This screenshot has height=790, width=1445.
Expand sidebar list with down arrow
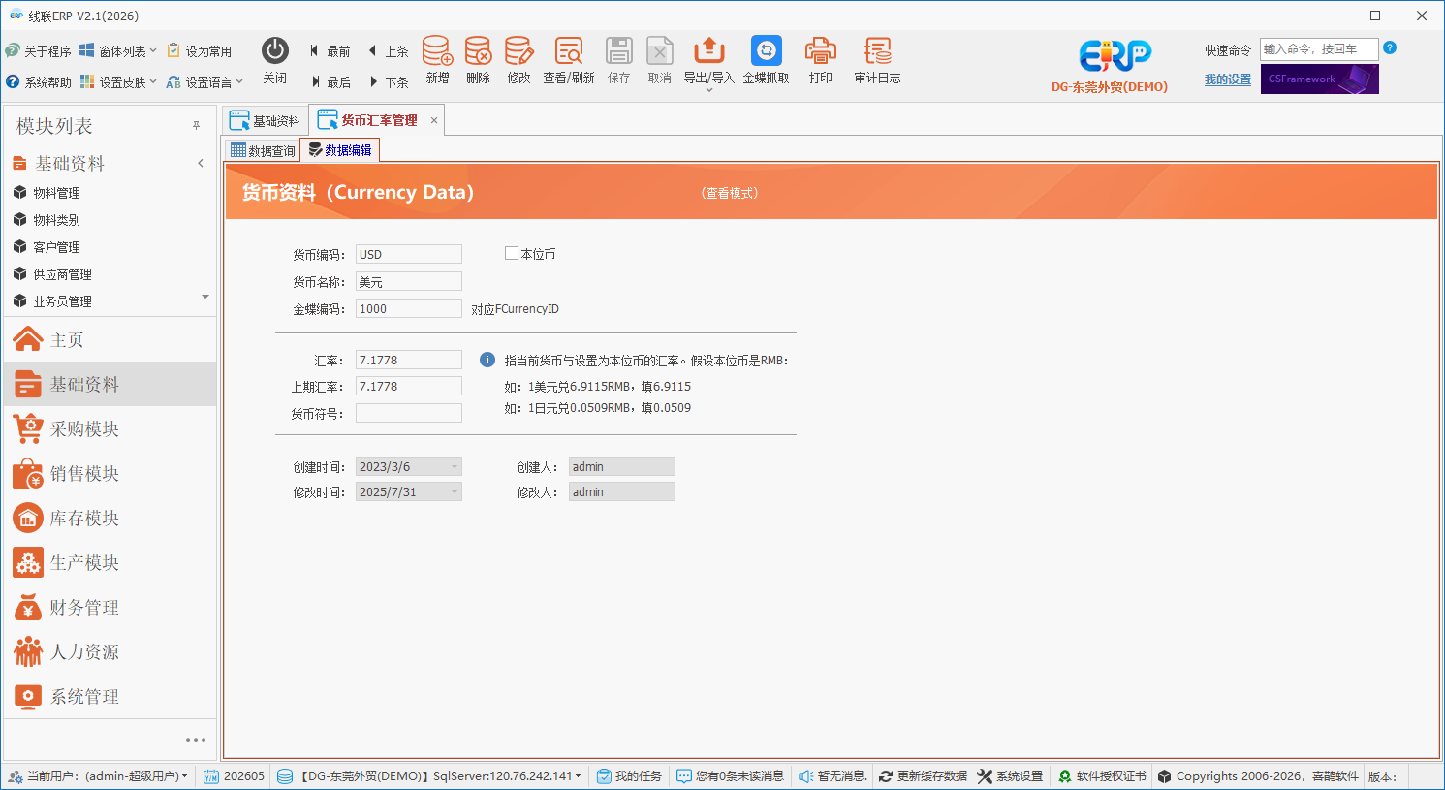204,297
